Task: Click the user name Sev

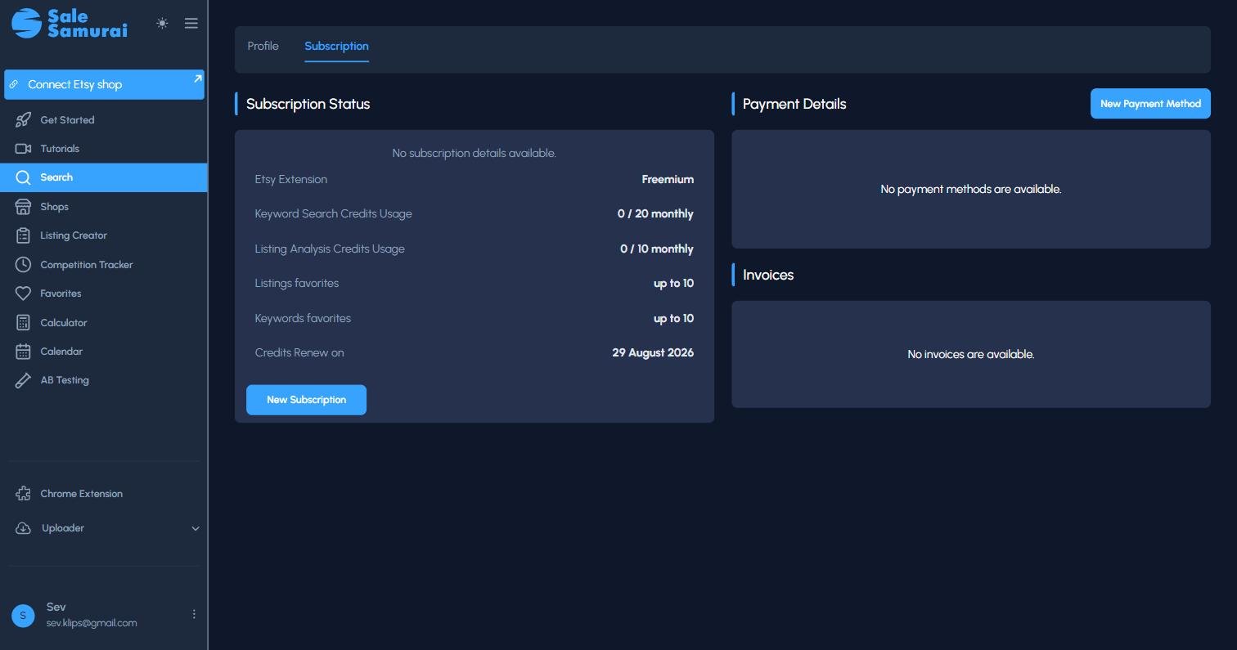Action: point(56,607)
